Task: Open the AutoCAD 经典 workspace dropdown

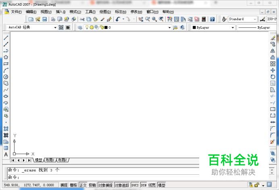Action: (55, 27)
